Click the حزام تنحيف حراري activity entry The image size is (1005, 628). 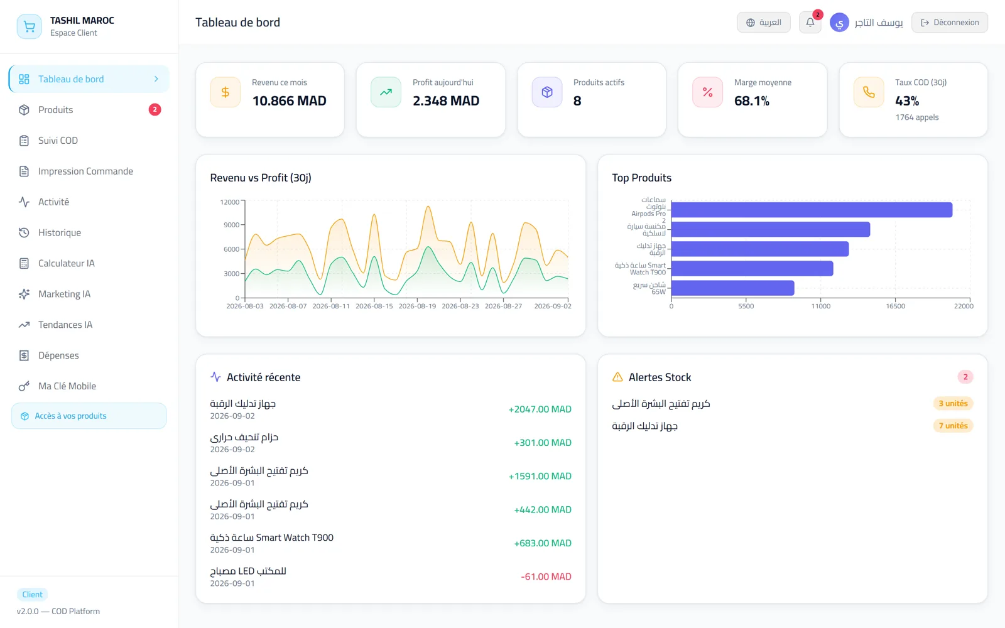391,443
